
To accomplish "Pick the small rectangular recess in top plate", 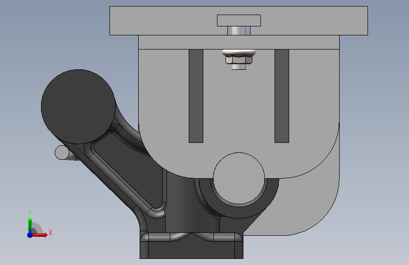I will (x=239, y=20).
